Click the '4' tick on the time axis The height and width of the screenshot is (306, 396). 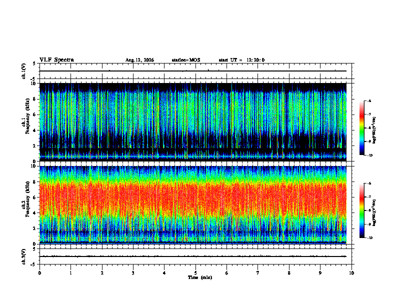pyautogui.click(x=164, y=273)
